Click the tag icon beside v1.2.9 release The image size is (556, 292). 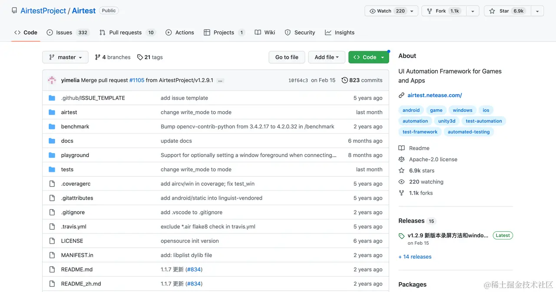(402, 236)
